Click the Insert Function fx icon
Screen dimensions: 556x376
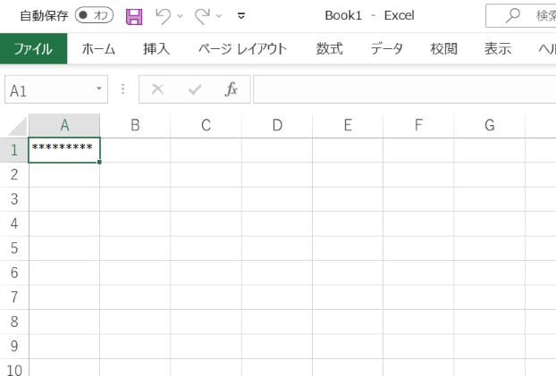[x=231, y=89]
